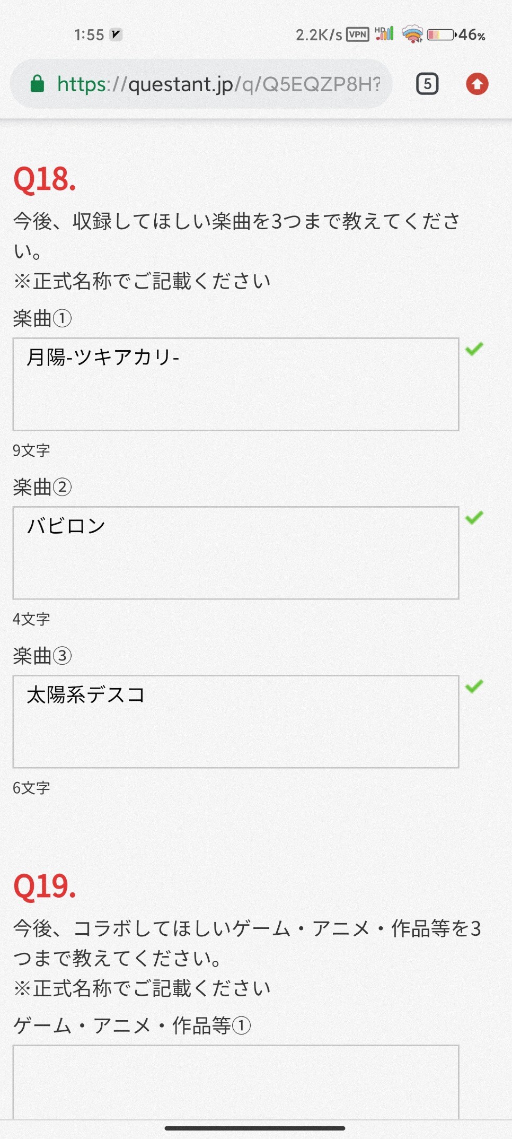Tap the bottom home gesture bar

click(x=255, y=1128)
